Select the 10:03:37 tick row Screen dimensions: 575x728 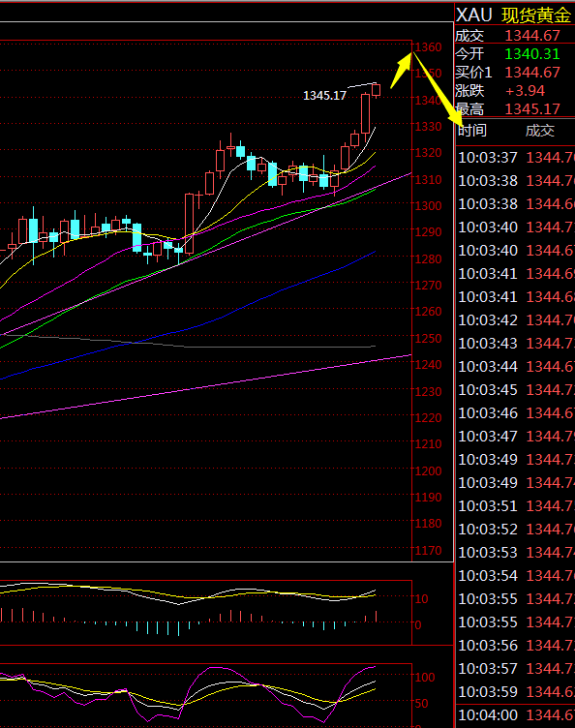pos(516,158)
